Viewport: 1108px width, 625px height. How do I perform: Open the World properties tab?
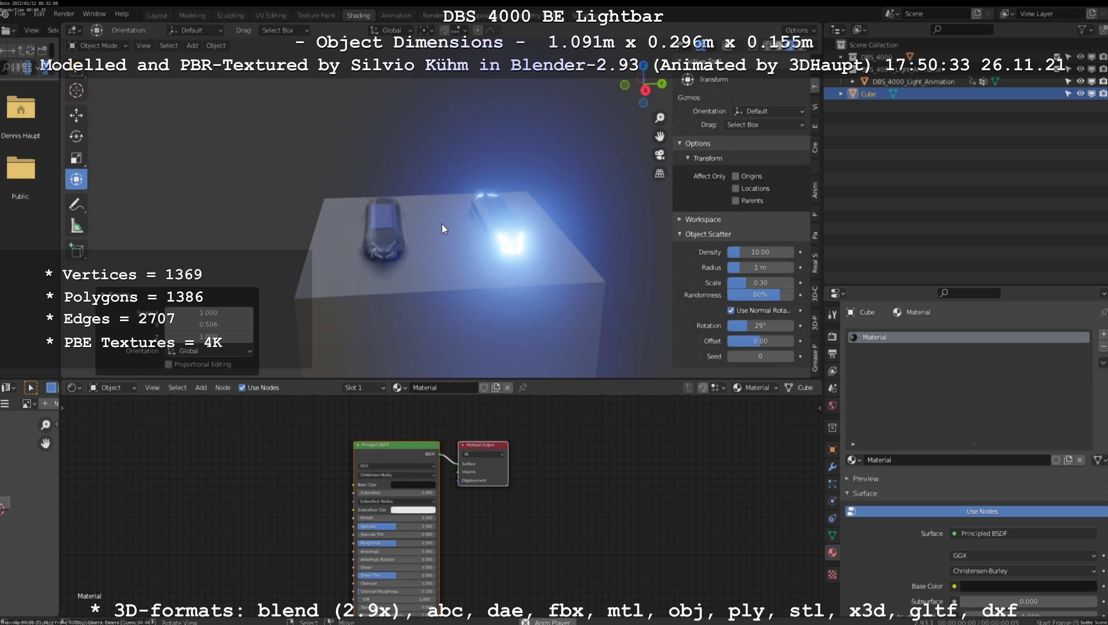832,405
